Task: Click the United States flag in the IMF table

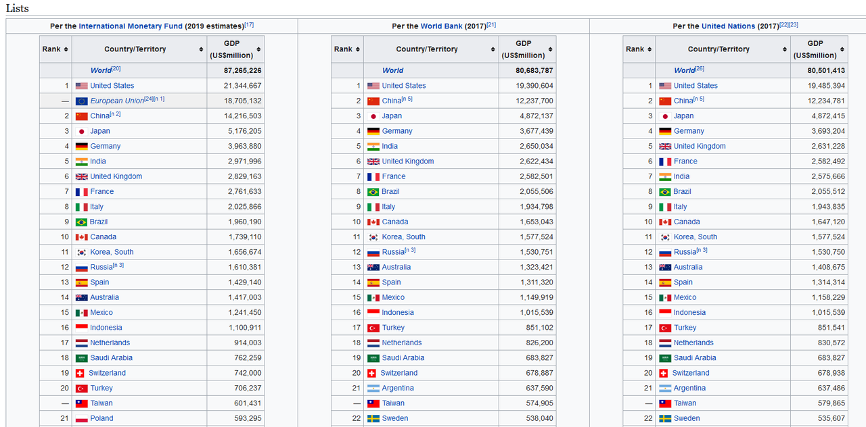Action: (81, 86)
